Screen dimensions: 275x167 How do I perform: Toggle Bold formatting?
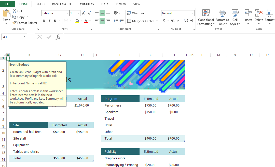tap(44, 21)
